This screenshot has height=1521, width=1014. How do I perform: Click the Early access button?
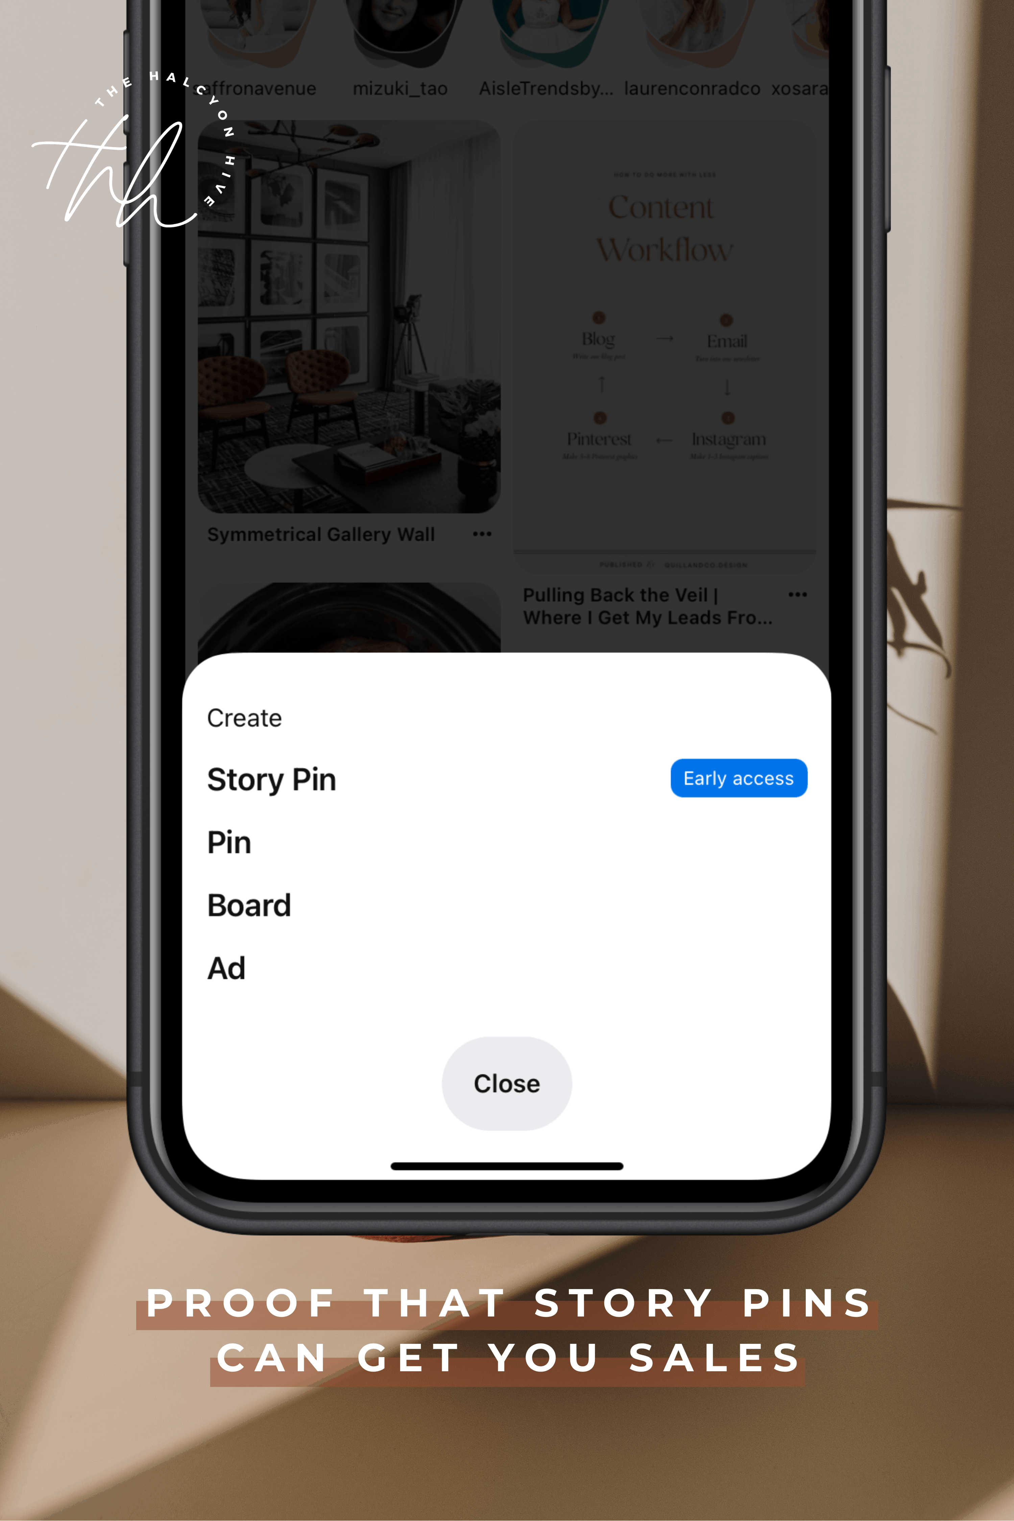737,777
